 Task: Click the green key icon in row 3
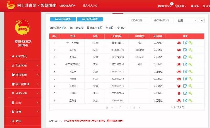point(191,57)
